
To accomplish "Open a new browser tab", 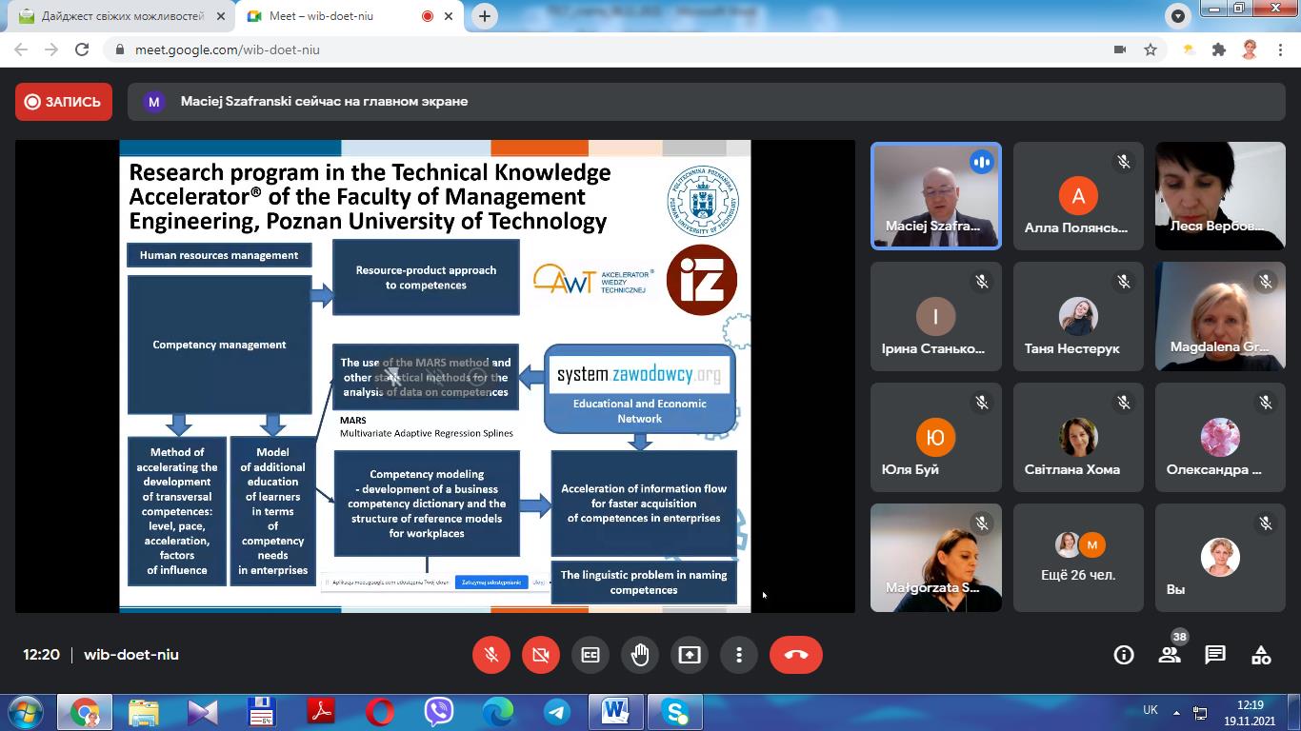I will point(485,16).
